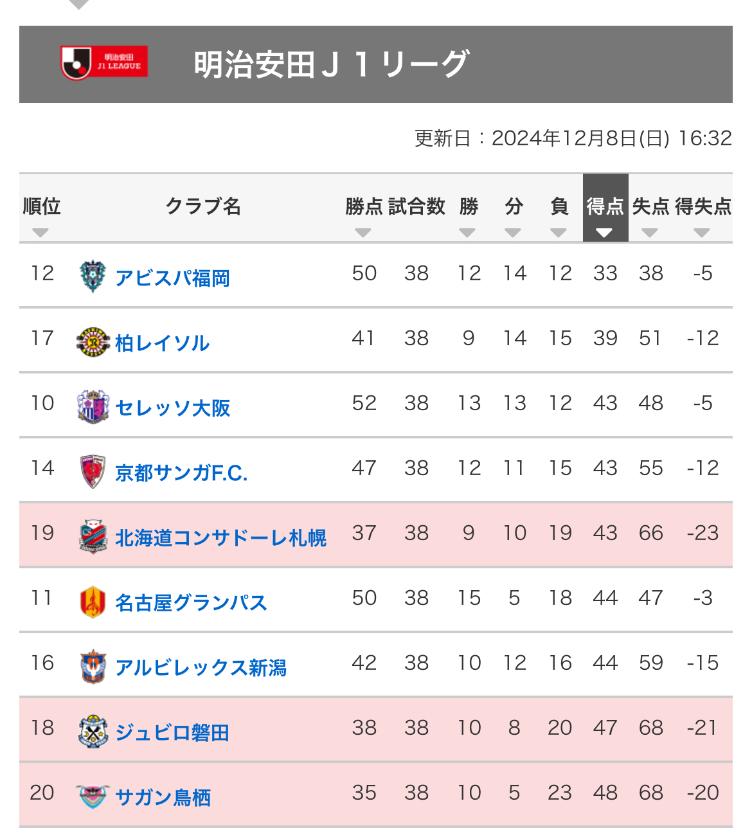This screenshot has width=752, height=837.
Task: Click the Cerezo Osaka club crest icon
Action: point(93,406)
